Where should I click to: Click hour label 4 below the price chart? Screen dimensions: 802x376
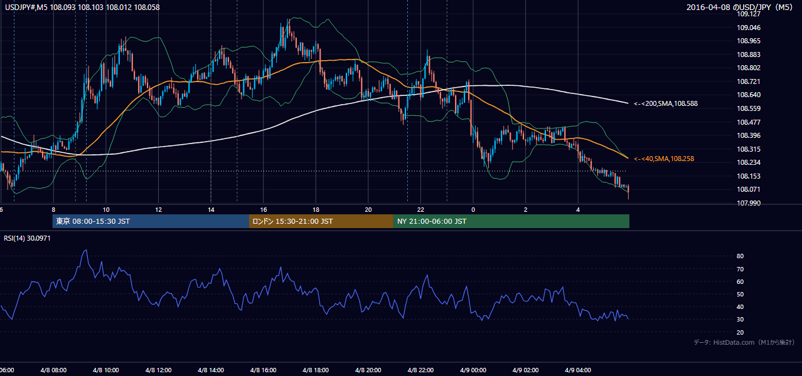579,209
